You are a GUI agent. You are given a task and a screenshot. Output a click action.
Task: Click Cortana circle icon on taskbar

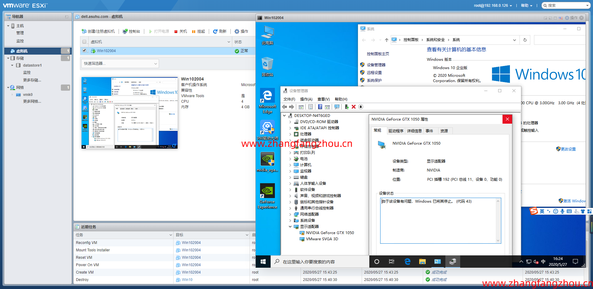pyautogui.click(x=377, y=262)
